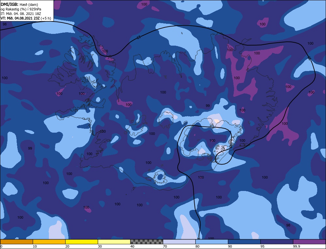Click the legend tick label '99.9'
326x249 pixels.
pos(296,246)
